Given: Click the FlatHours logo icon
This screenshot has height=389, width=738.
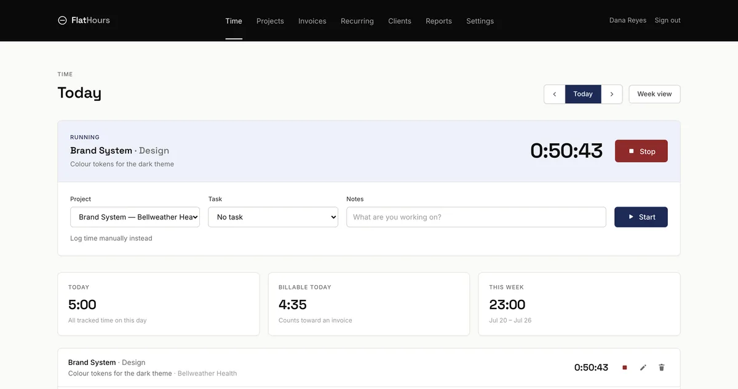Looking at the screenshot, I should (62, 20).
